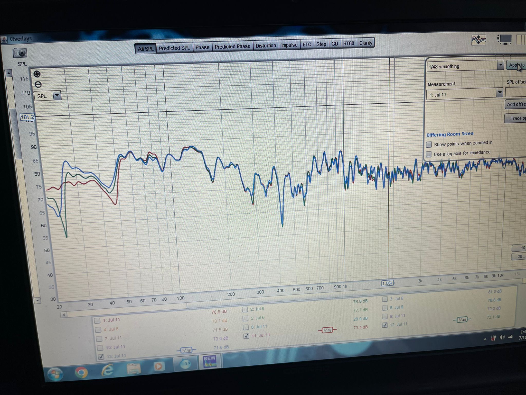This screenshot has width=526, height=395.
Task: Enable the 1: Jul 11 trace checkbox
Action: [x=97, y=320]
